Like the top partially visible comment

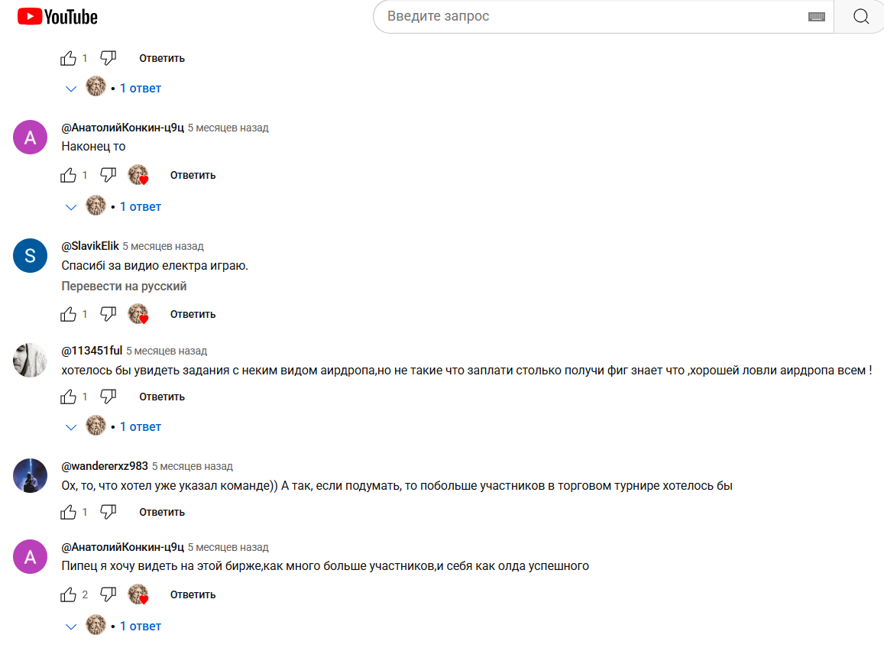[68, 58]
